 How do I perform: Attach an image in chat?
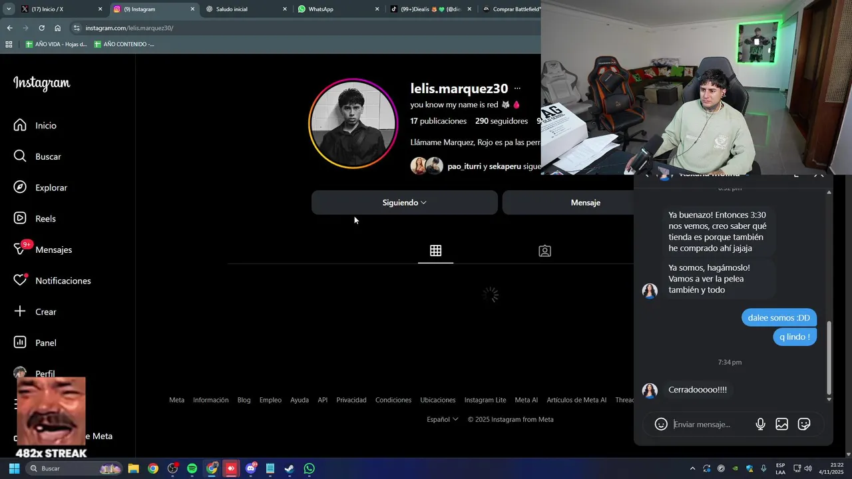click(x=782, y=424)
